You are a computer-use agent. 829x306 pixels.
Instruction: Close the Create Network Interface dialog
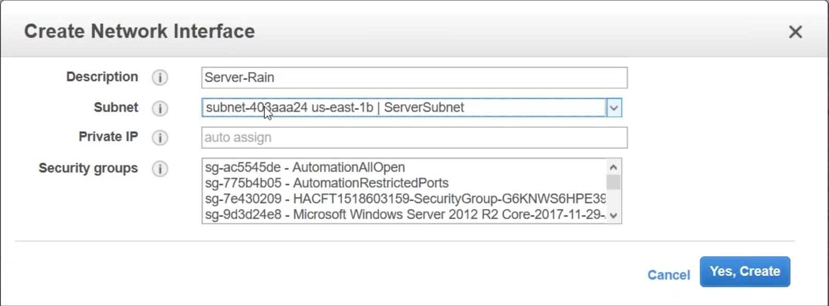[795, 32]
